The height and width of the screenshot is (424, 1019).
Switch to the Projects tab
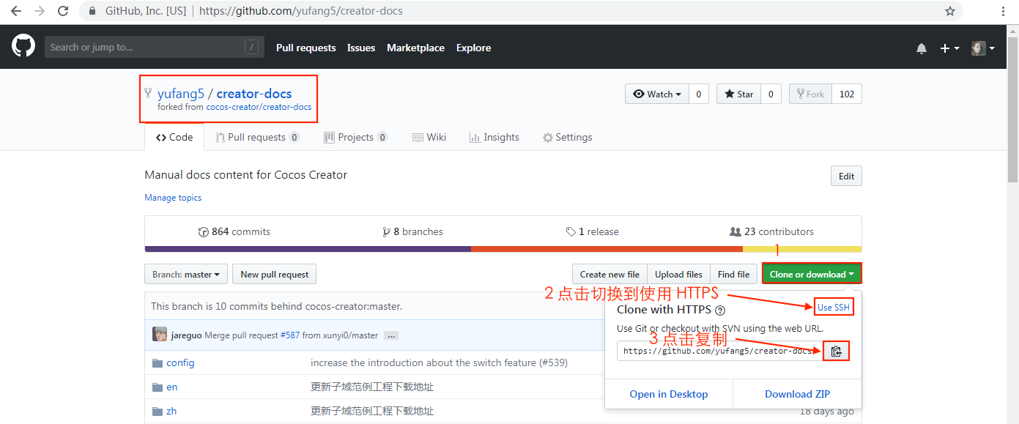click(x=355, y=137)
